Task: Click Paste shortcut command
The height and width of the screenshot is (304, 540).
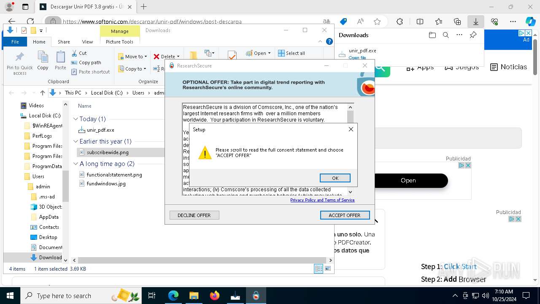Action: [x=90, y=72]
